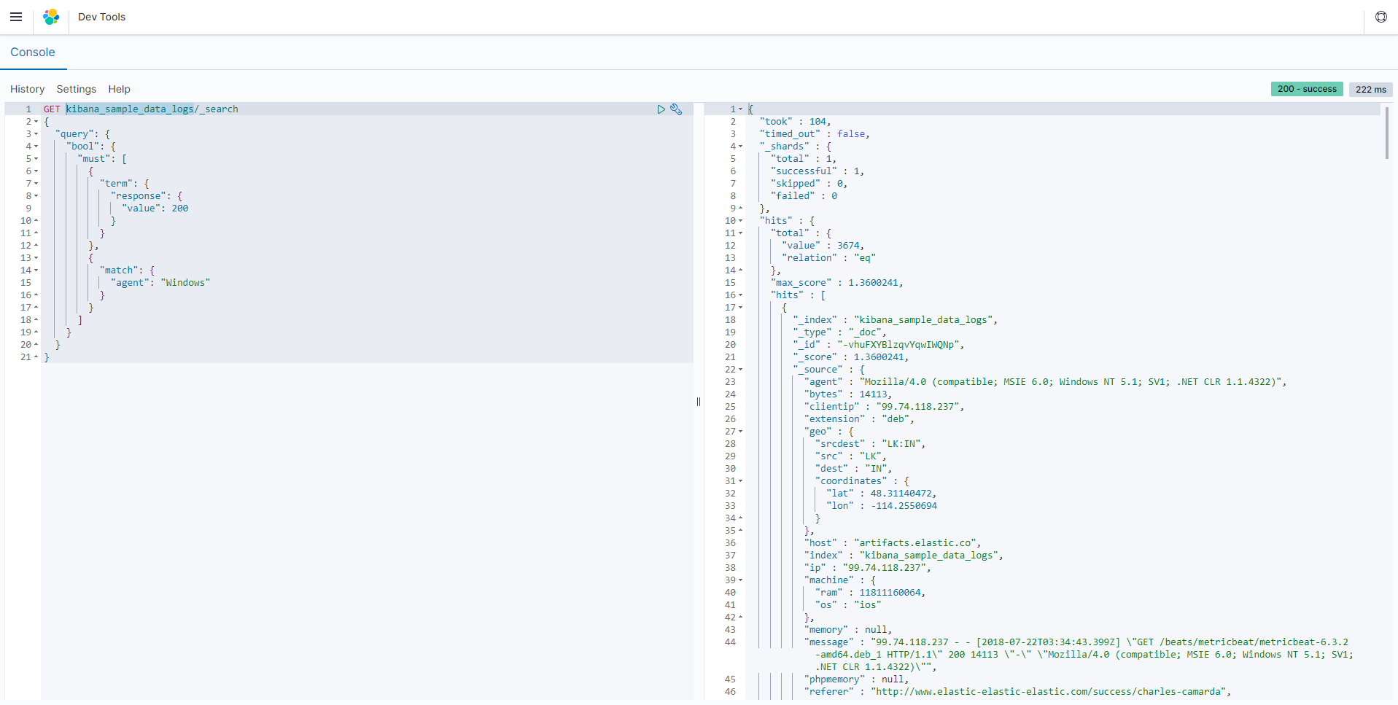Collapse the "_shards" block in response line 4

tap(741, 147)
